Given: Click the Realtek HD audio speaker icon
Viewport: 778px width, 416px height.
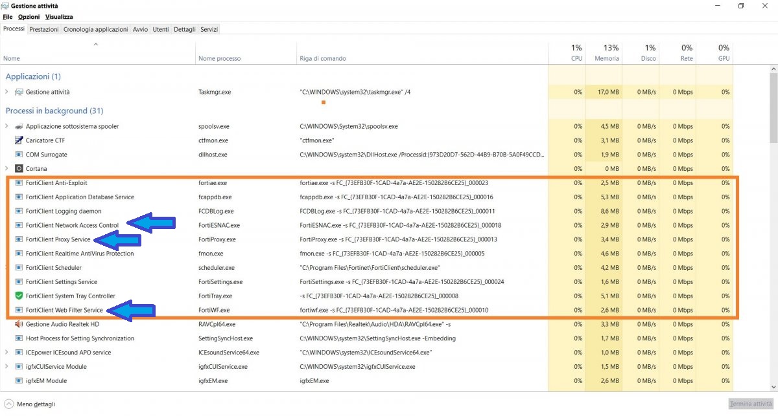Looking at the screenshot, I should pos(19,324).
